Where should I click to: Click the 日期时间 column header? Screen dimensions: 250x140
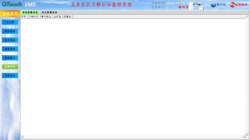[34, 16]
